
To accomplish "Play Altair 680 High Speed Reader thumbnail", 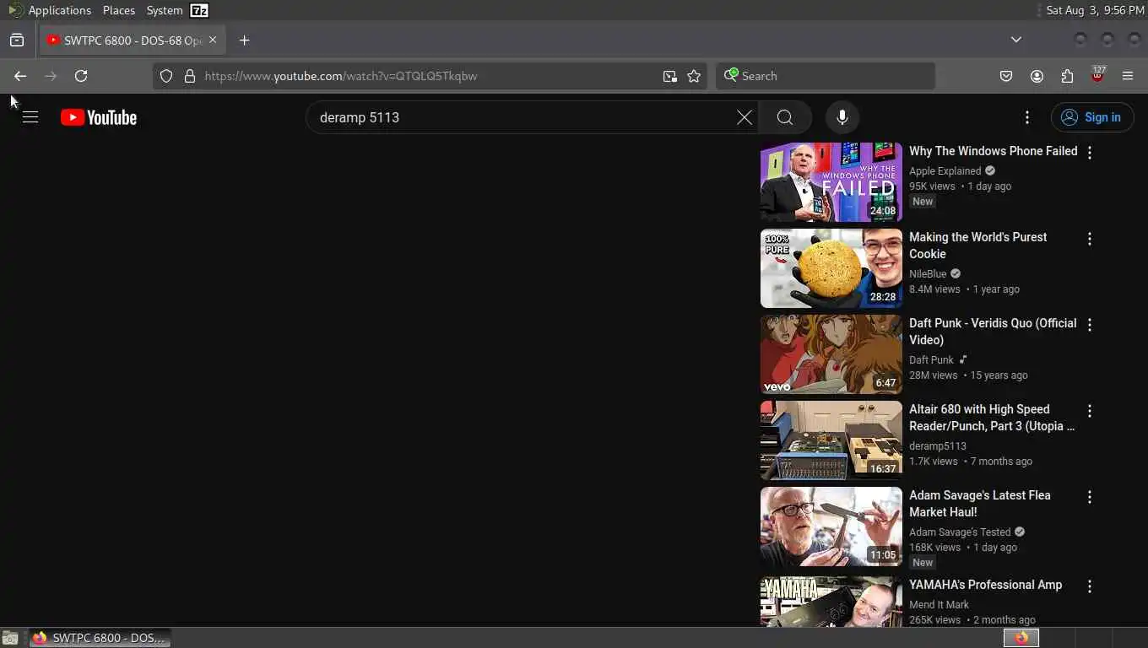I will click(831, 440).
